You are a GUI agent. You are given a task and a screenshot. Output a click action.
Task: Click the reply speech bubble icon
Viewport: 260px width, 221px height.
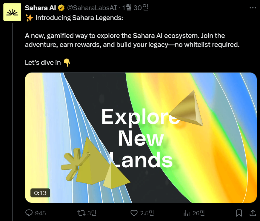[29, 213]
